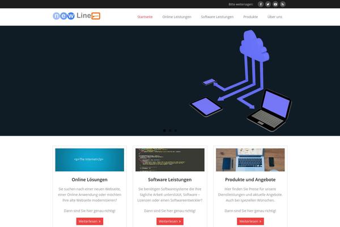Open the source code thumbnail image
Screen dimensions: 340x227
pyautogui.click(x=170, y=159)
